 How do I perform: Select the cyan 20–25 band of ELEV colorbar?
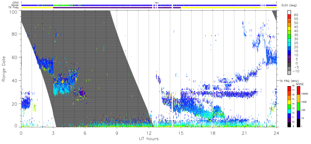(289, 45)
